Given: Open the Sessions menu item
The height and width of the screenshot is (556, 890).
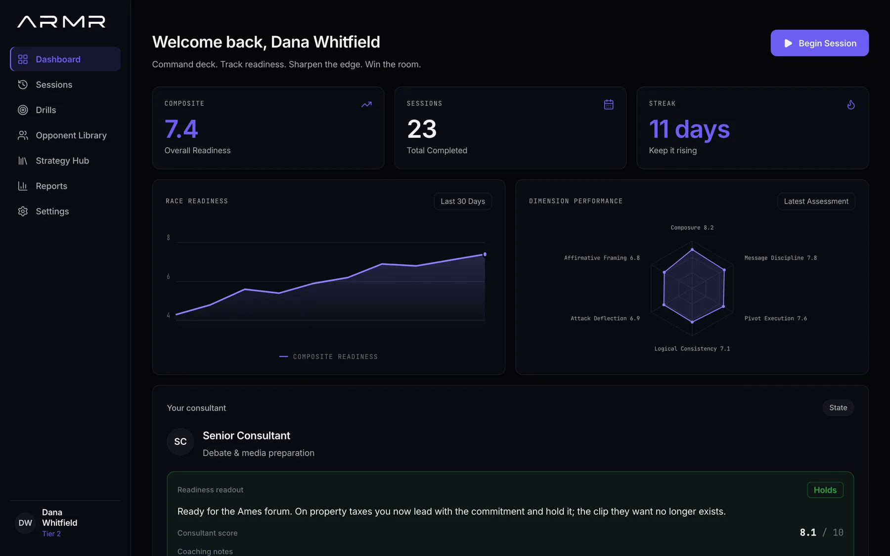Looking at the screenshot, I should point(65,85).
